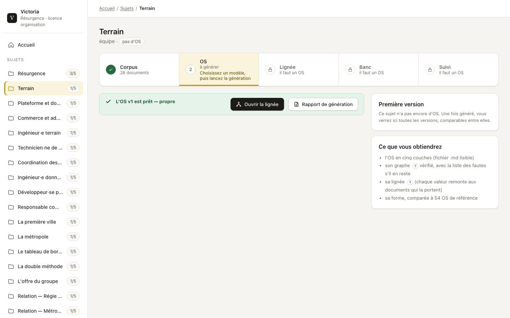Open the Coordination des… subject
The width and height of the screenshot is (510, 318).
coord(44,163)
